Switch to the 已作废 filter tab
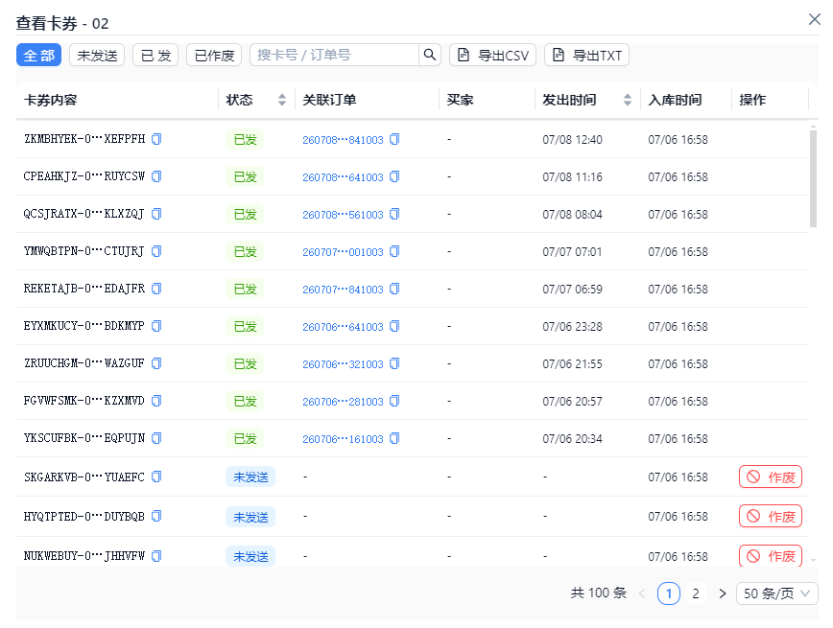 (214, 55)
